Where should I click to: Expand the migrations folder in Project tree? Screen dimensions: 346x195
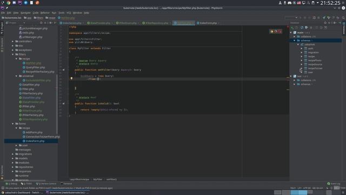click(x=13, y=154)
